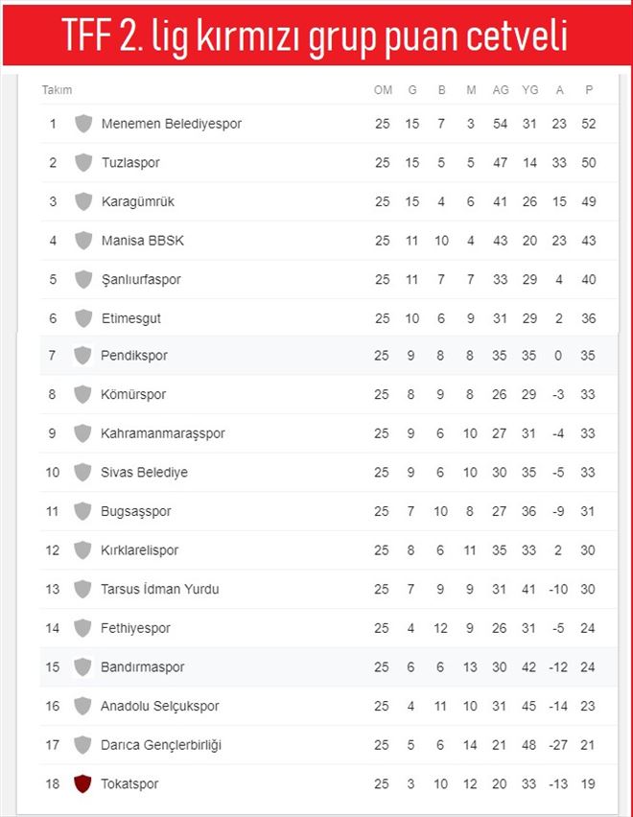Click the Takım column header
The image size is (633, 817).
57,90
